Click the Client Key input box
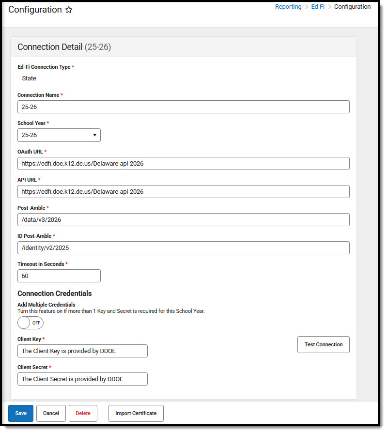The height and width of the screenshot is (433, 387). click(x=82, y=351)
